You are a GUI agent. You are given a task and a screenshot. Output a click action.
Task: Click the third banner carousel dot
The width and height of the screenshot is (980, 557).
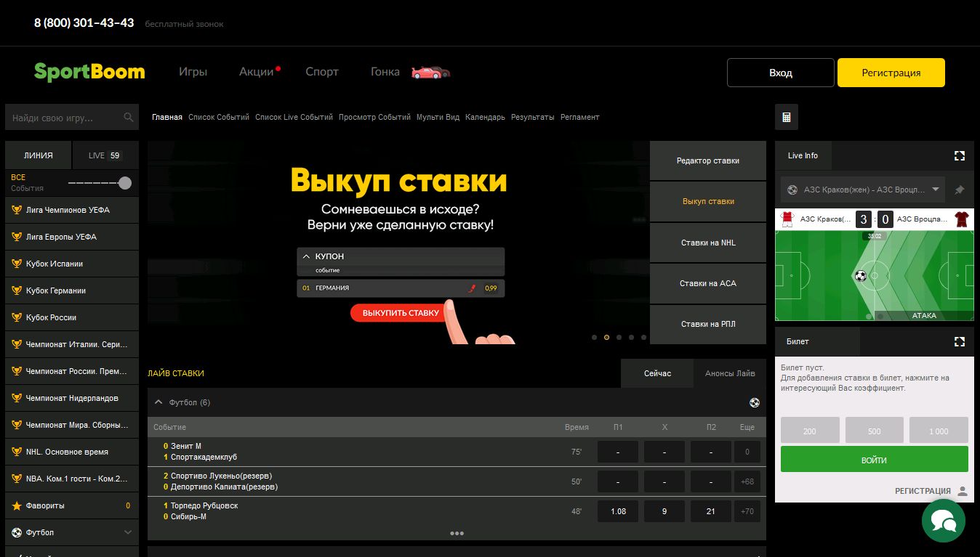pos(619,337)
